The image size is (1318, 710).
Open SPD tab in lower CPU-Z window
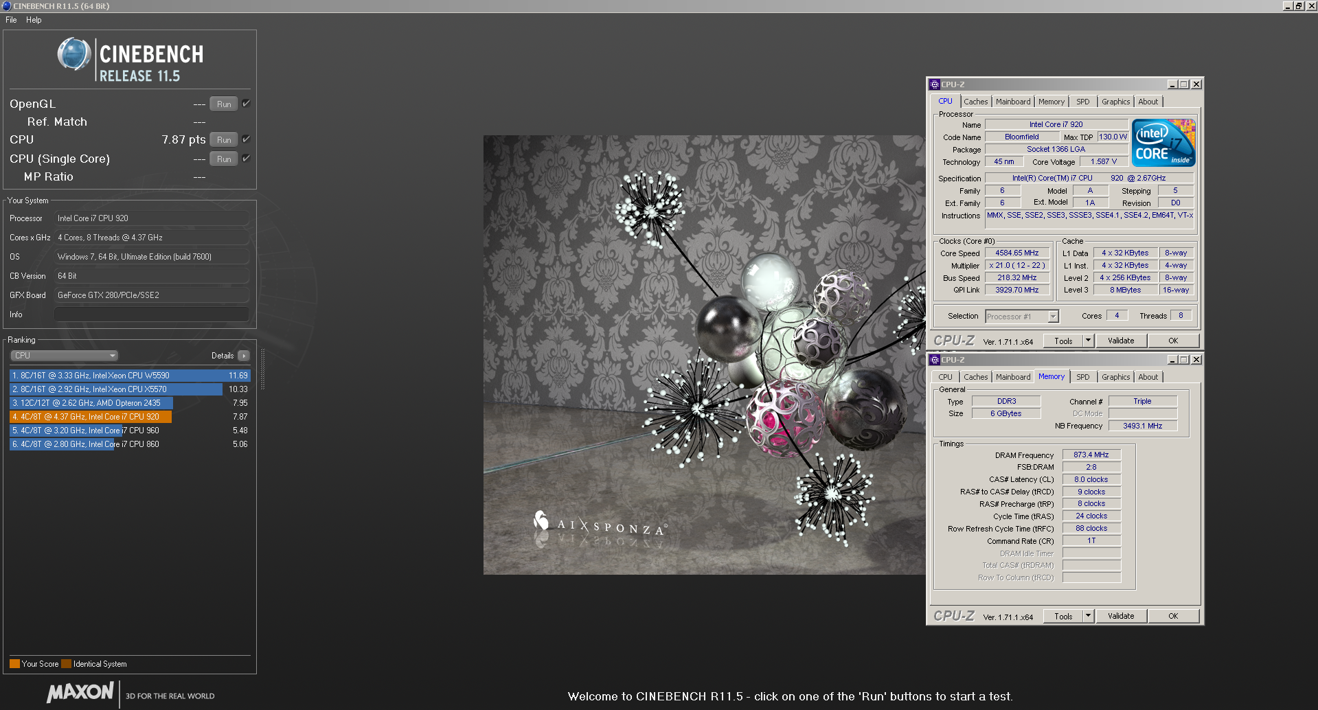click(x=1083, y=377)
